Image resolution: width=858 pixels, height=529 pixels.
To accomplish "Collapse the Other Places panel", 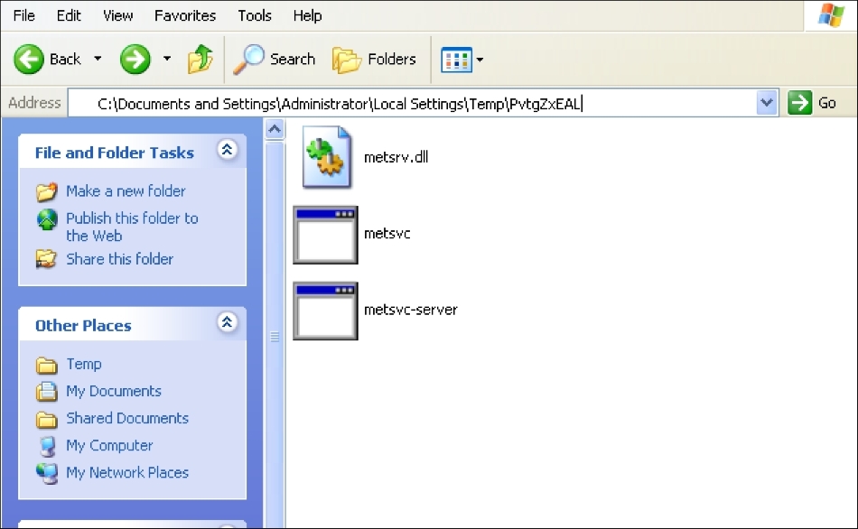I will pos(227,322).
